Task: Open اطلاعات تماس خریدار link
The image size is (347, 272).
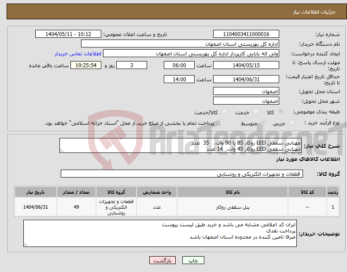Action: (78, 54)
